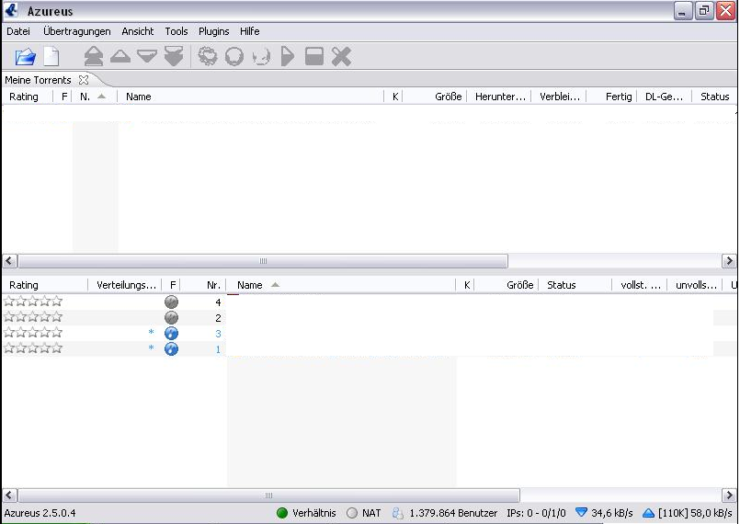Click 'Azureus 2.5.0.4' version text
Image resolution: width=740 pixels, height=524 pixels.
[x=40, y=513]
